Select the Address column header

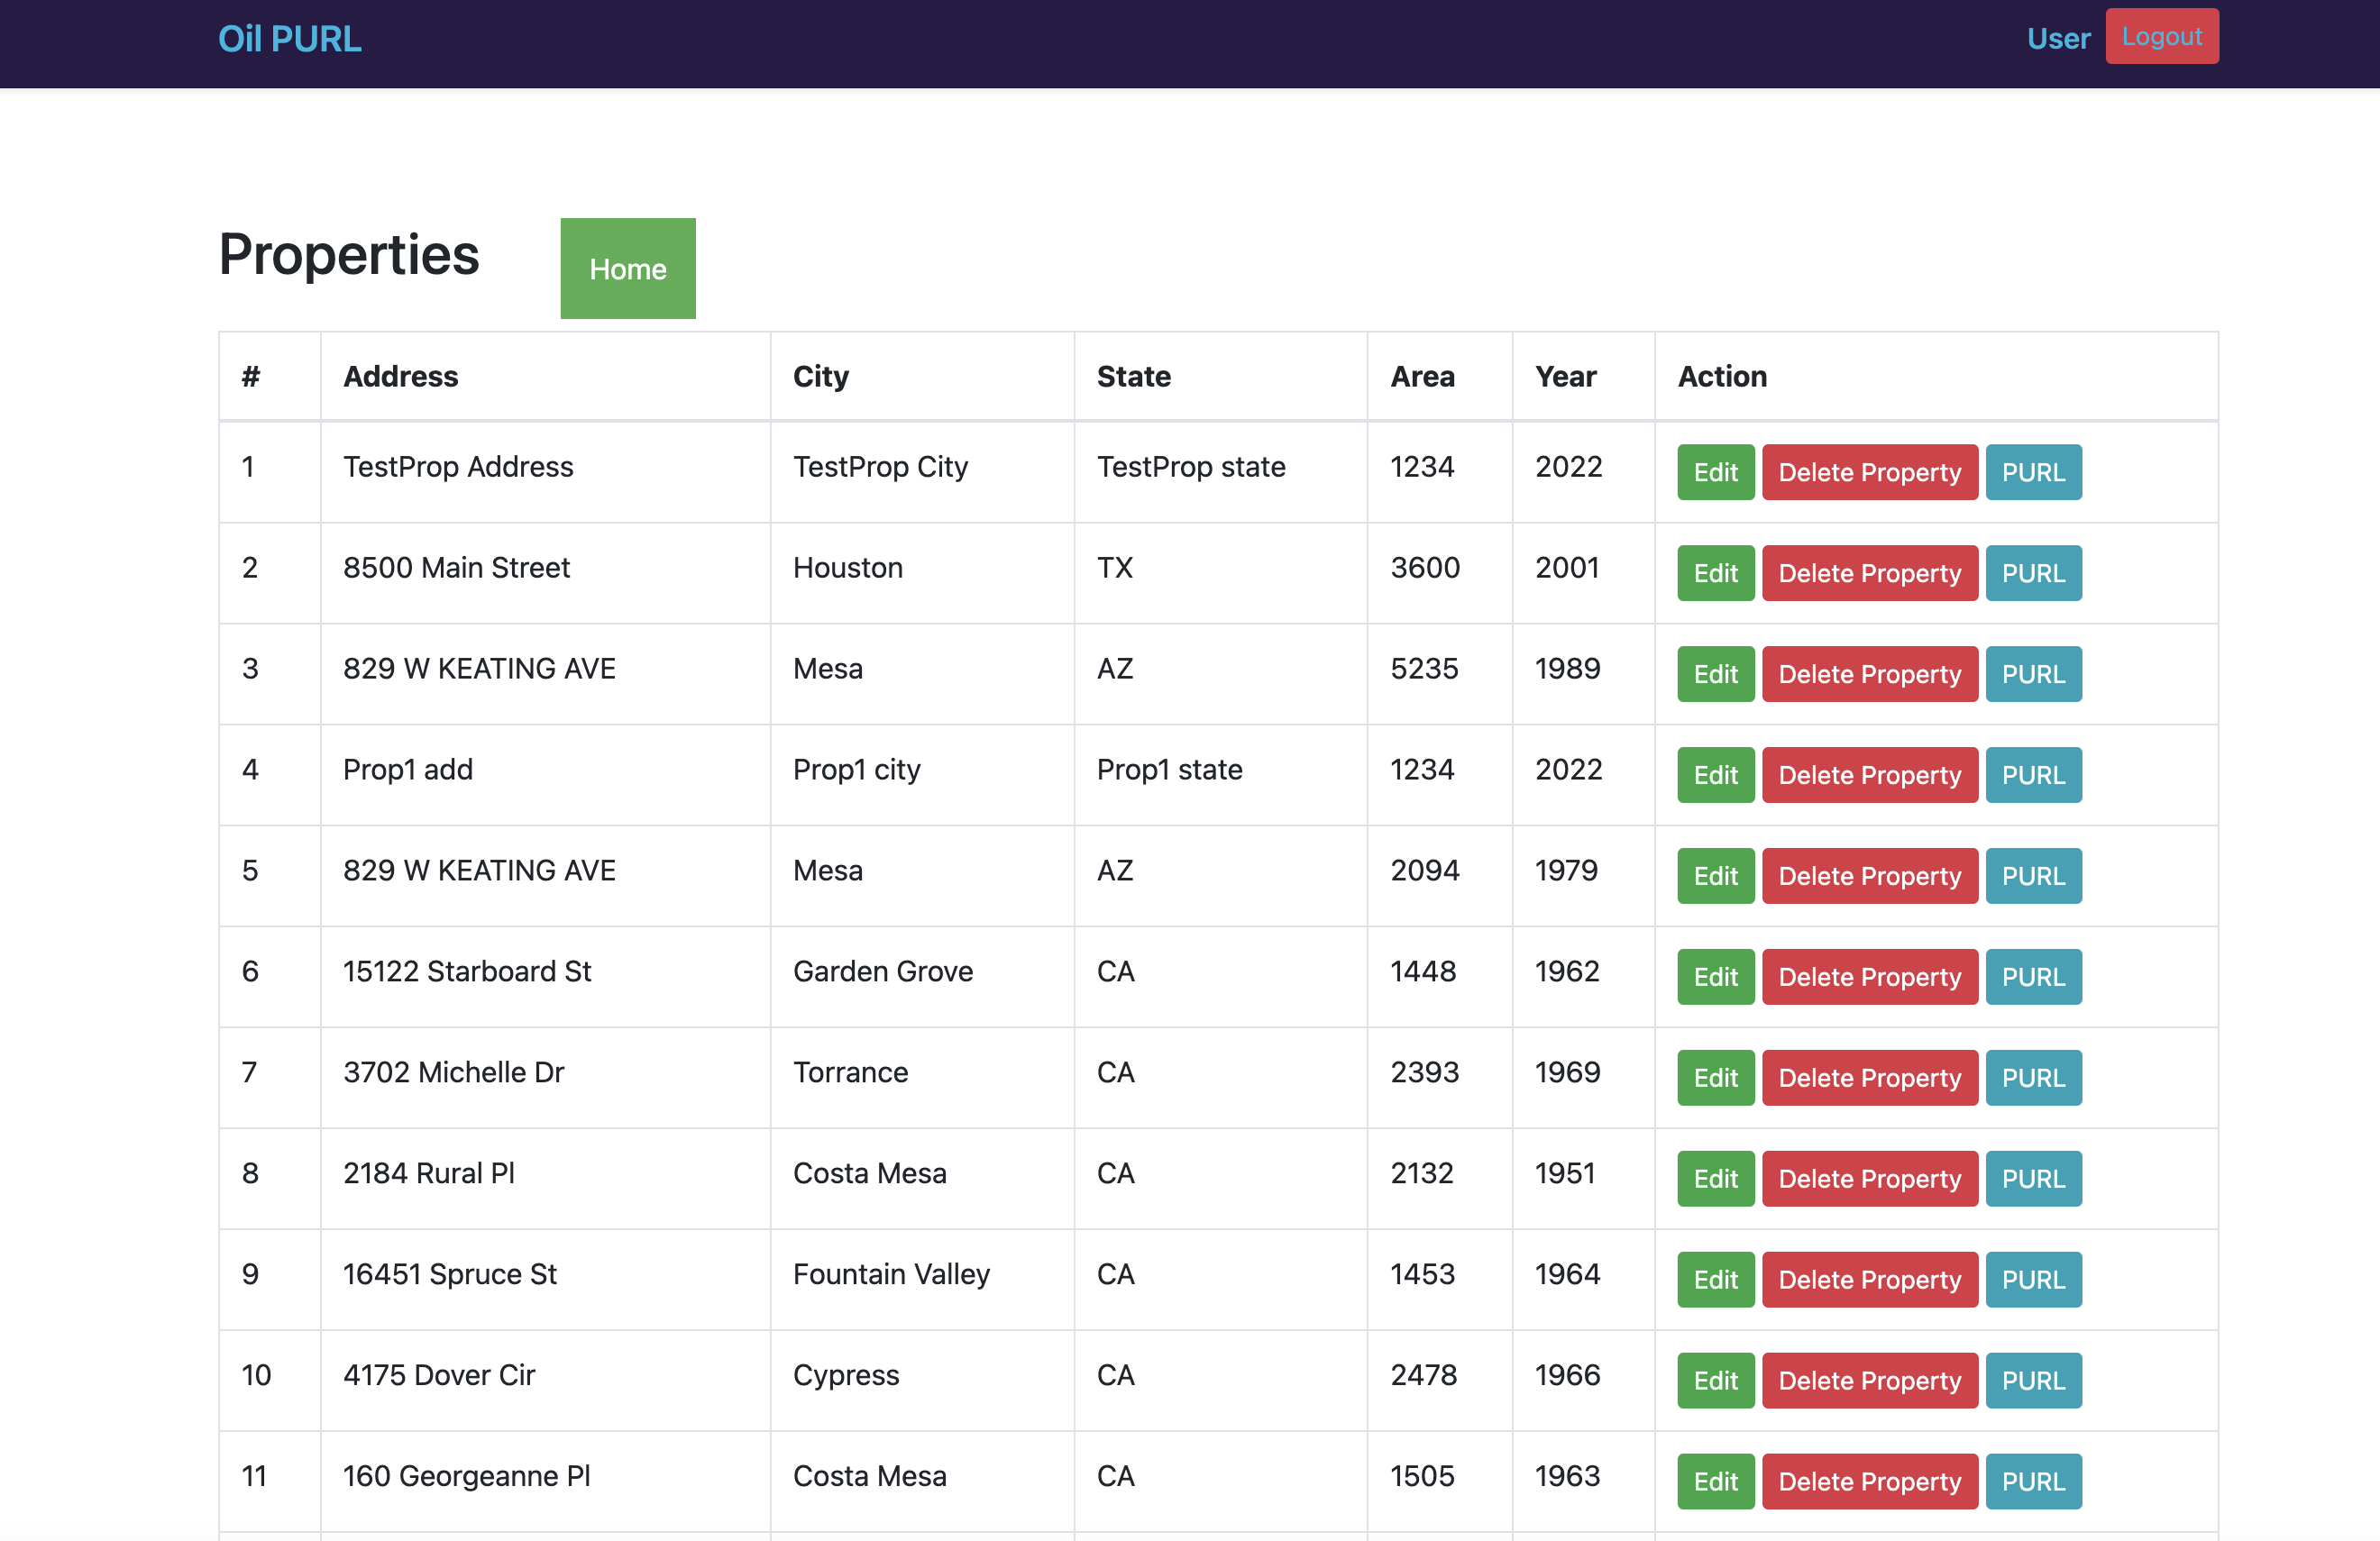[x=401, y=377]
